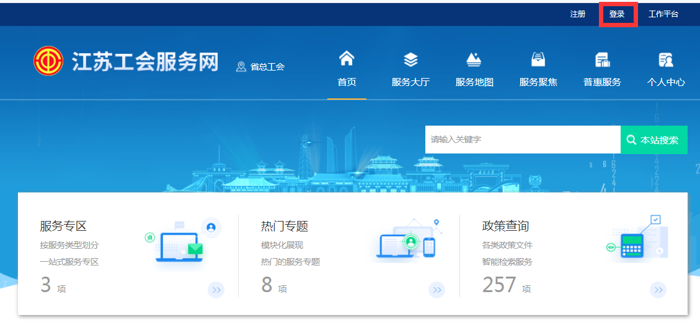Screen dimensions: 700x328
Task: Open the 工作平台 link
Action: click(663, 14)
